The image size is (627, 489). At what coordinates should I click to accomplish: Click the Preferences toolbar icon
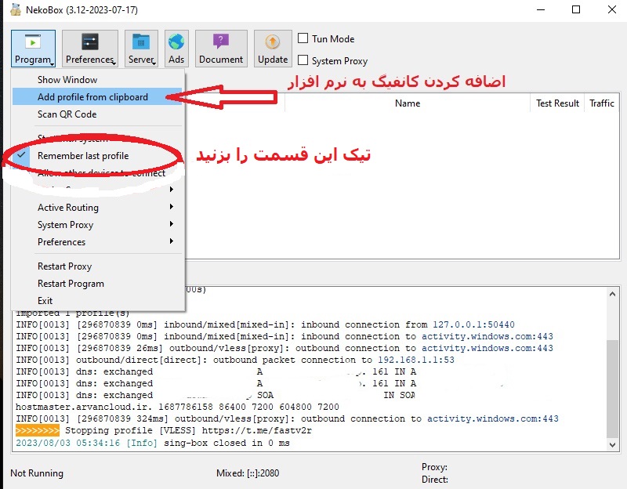[x=89, y=48]
